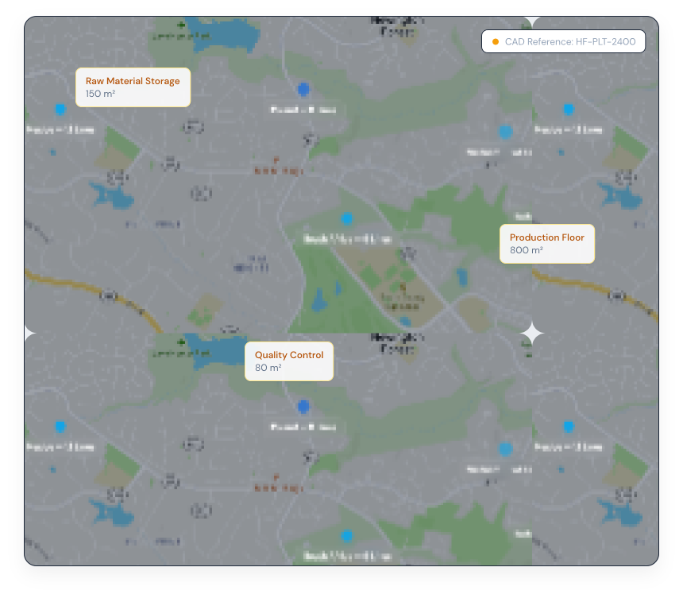Open the Raw Material Storage label card

coord(133,87)
